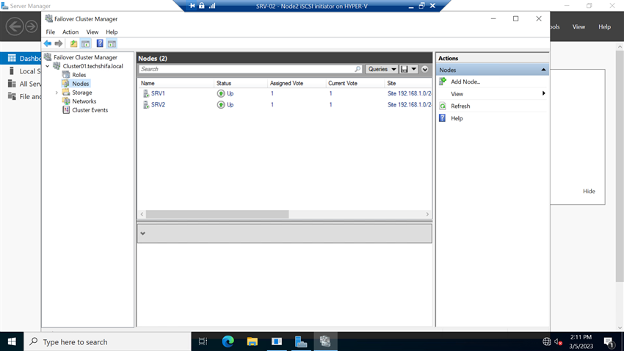624x351 pixels.
Task: Open the View menu in Server Manager
Action: [578, 26]
